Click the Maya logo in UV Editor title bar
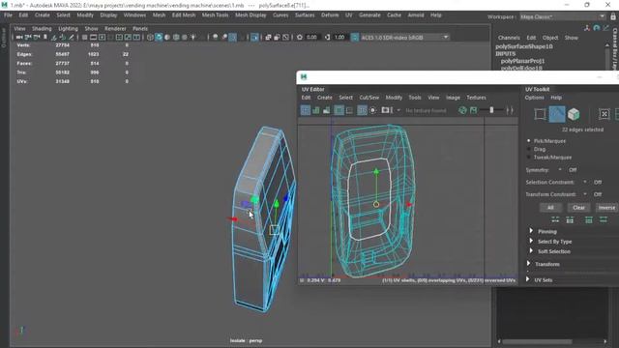The width and height of the screenshot is (619, 348). click(304, 77)
